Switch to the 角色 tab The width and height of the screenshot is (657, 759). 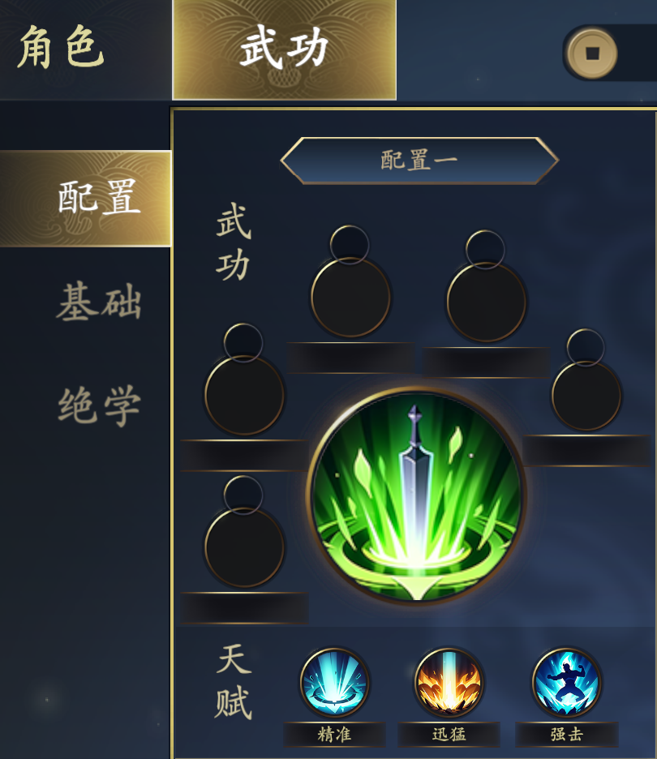coord(61,47)
